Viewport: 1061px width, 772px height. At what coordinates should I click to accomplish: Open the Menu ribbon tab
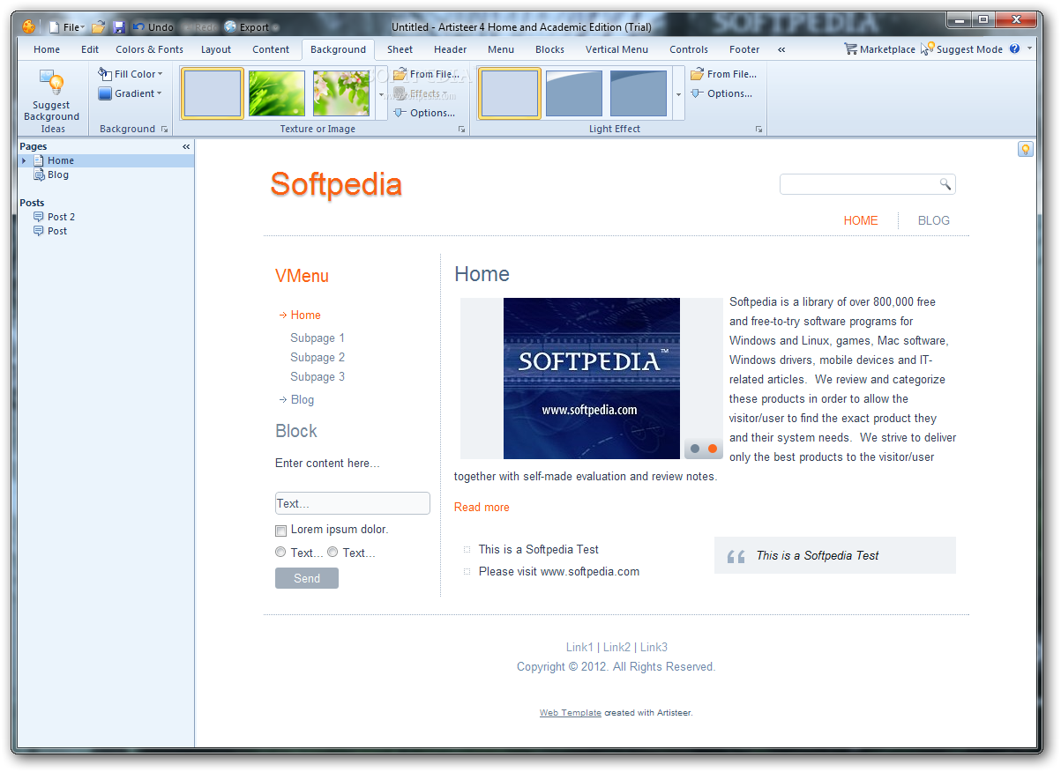500,49
